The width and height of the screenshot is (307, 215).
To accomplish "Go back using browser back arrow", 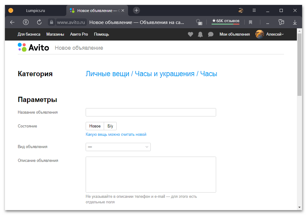I will point(12,22).
